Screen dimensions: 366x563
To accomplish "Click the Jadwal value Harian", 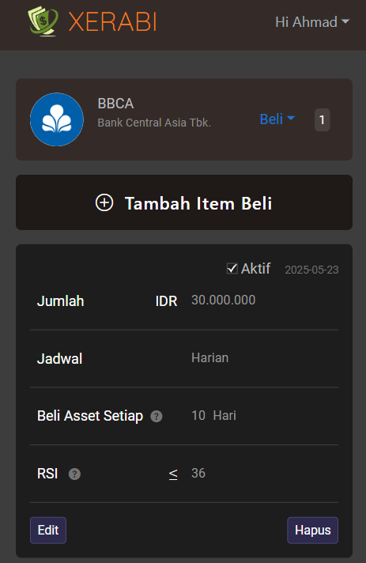I will (x=210, y=358).
